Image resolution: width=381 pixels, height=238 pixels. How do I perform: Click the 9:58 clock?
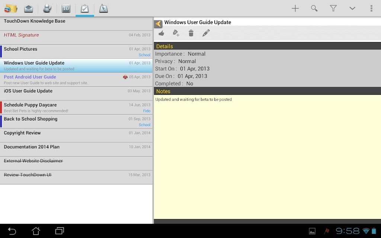348,231
